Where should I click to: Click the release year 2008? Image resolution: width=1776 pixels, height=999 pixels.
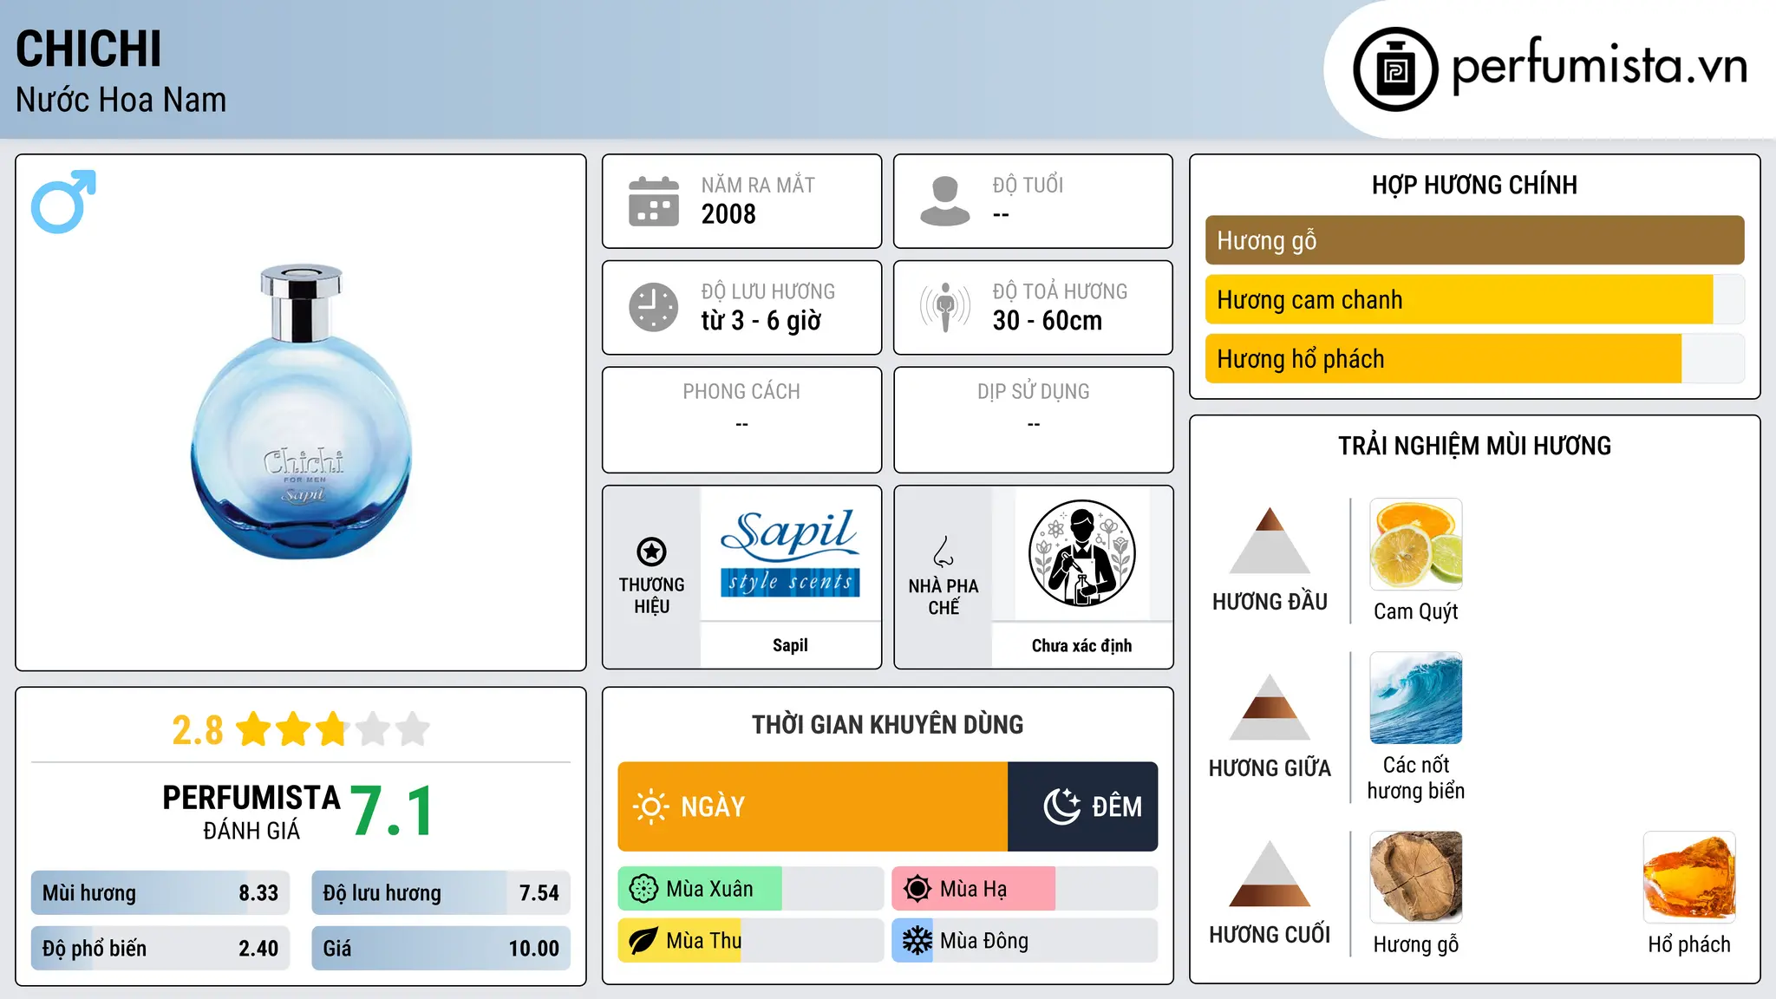[728, 214]
